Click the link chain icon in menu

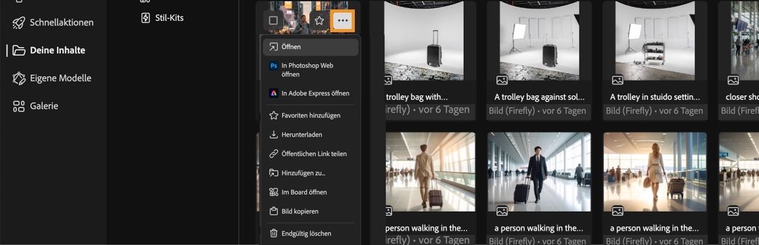coord(273,153)
